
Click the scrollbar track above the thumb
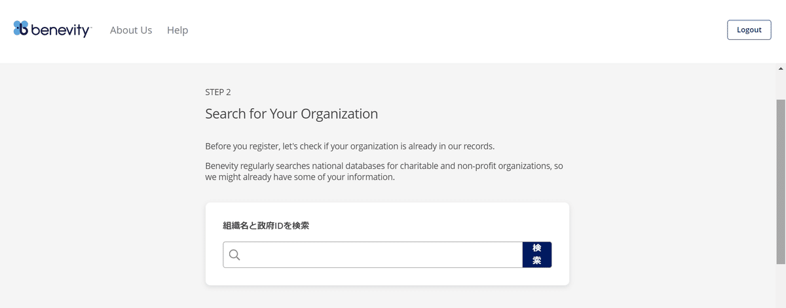[780, 85]
